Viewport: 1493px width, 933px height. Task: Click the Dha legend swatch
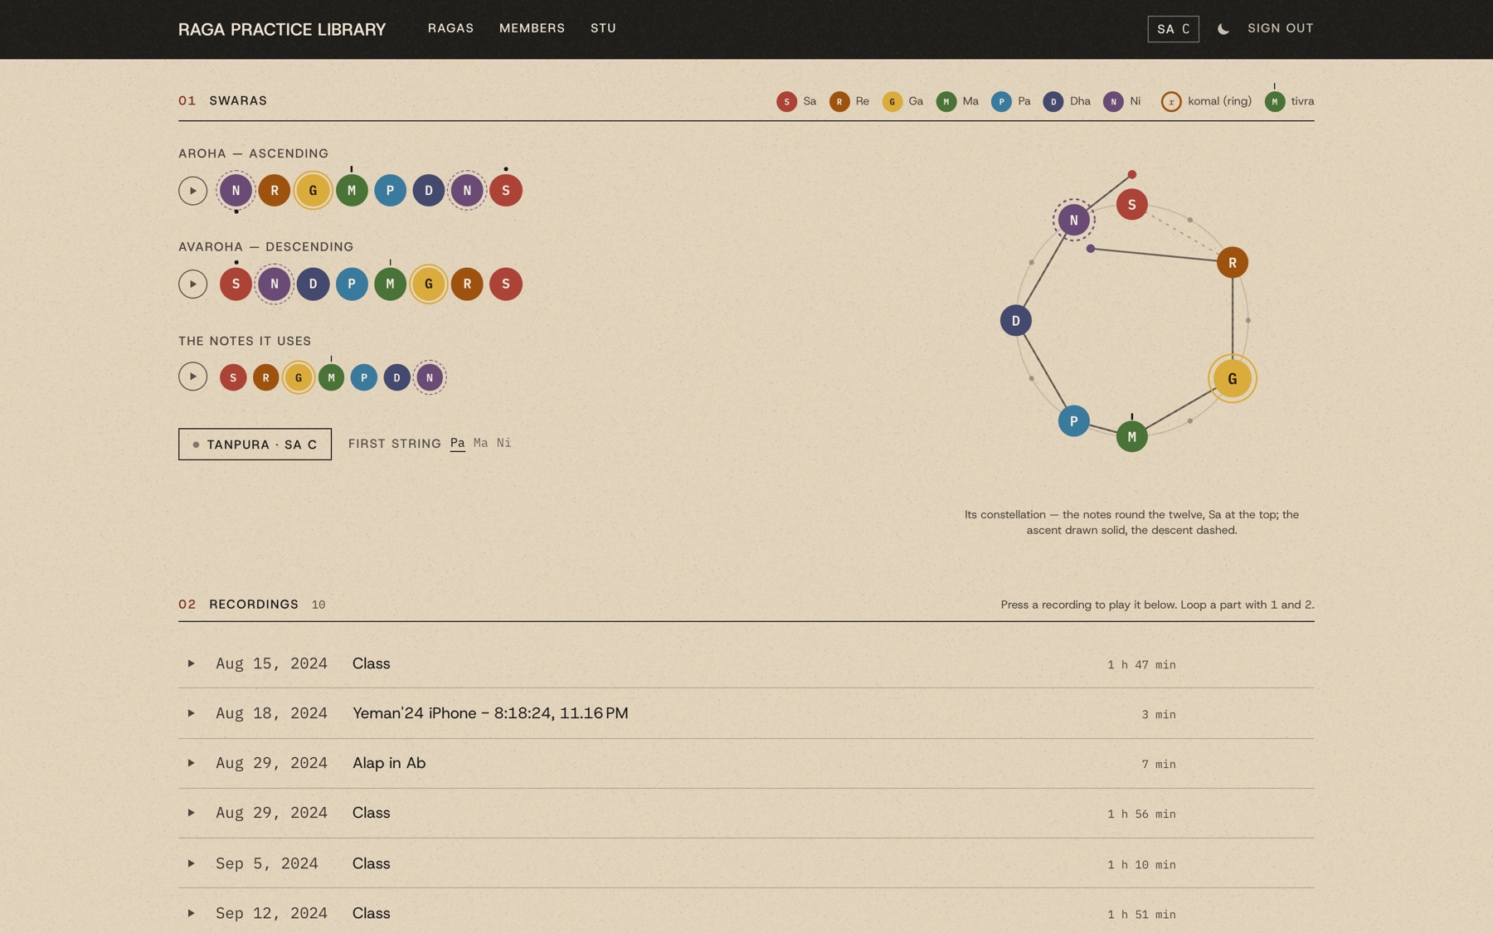[x=1053, y=102]
